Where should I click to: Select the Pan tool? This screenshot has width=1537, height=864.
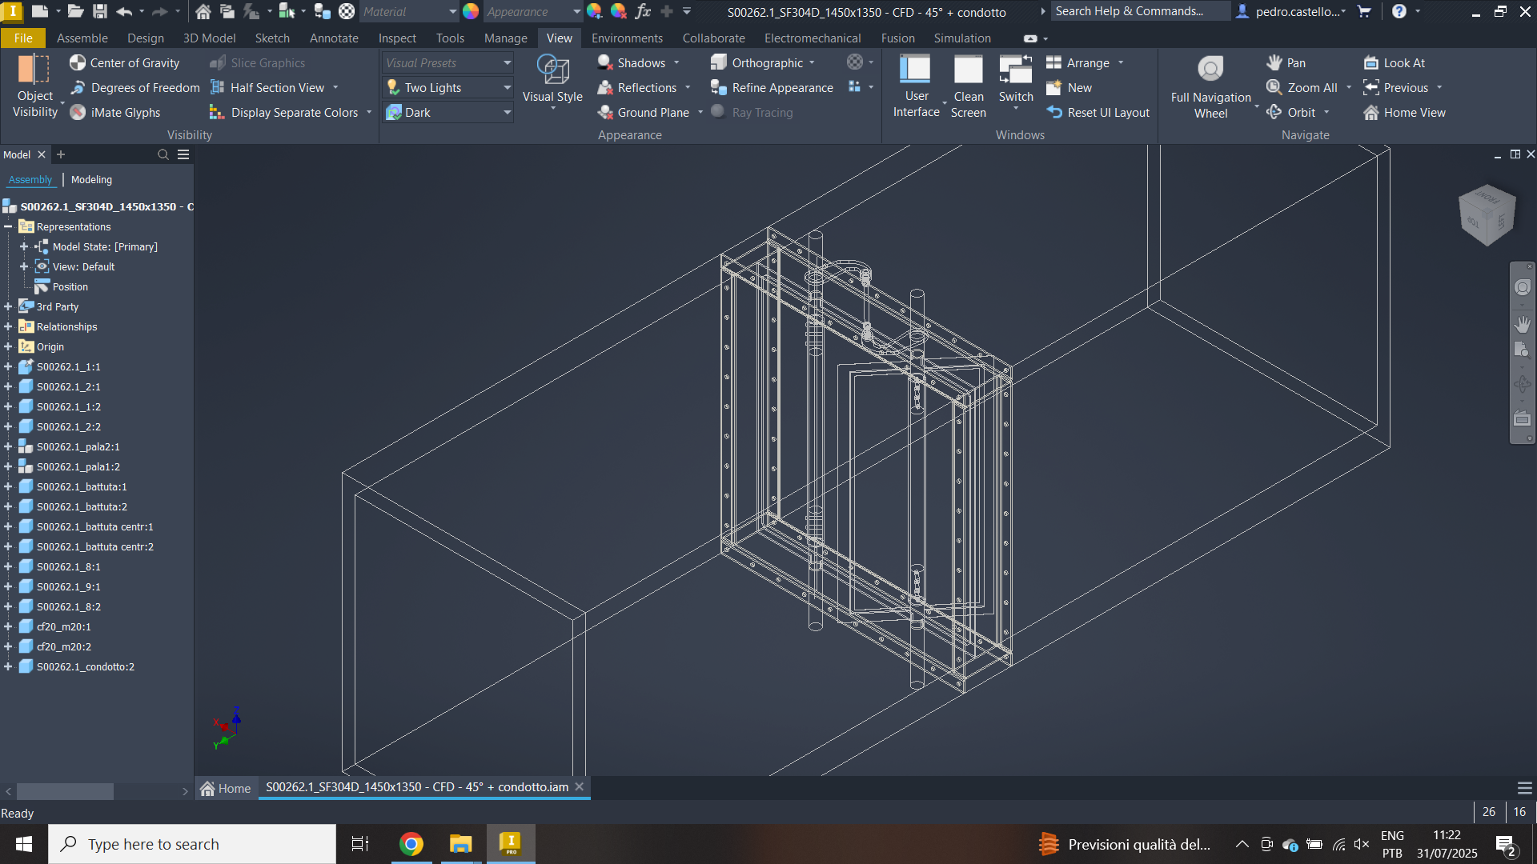point(1286,62)
